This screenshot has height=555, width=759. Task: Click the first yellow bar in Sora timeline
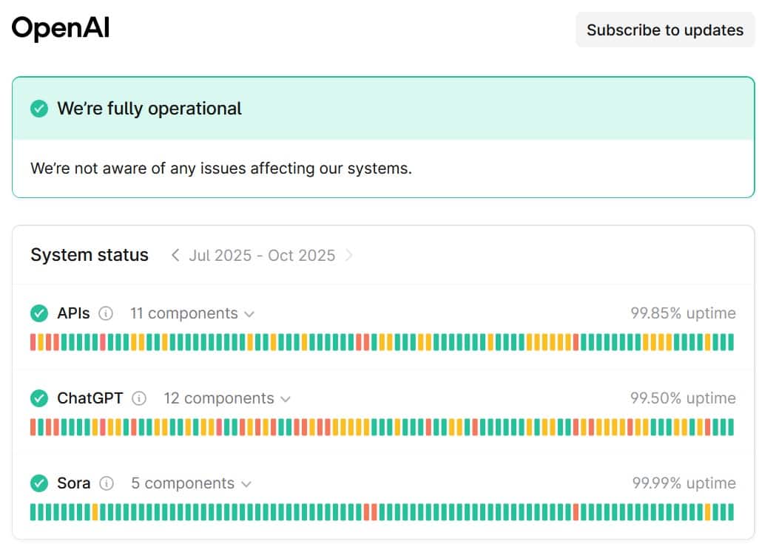click(x=95, y=512)
